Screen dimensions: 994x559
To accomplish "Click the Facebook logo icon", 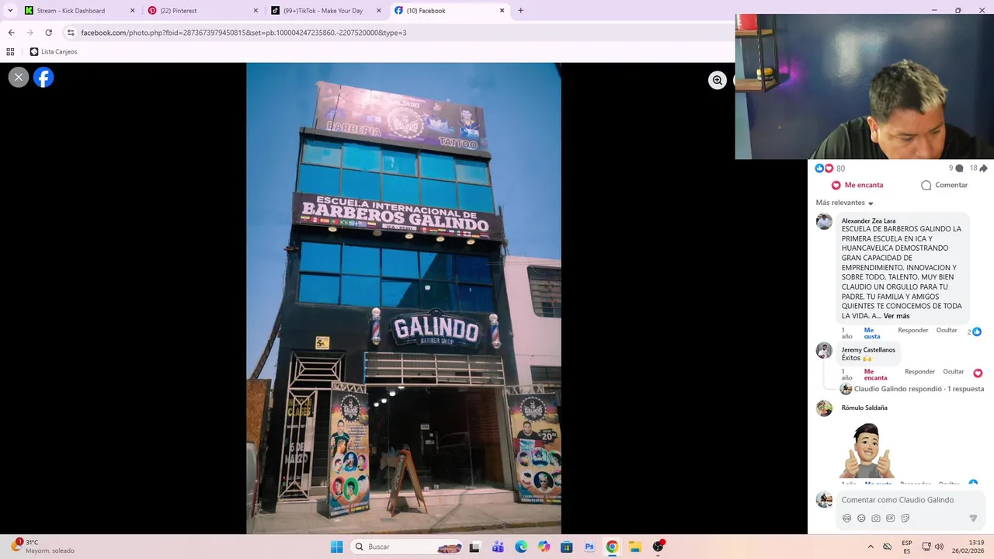I will pyautogui.click(x=43, y=77).
